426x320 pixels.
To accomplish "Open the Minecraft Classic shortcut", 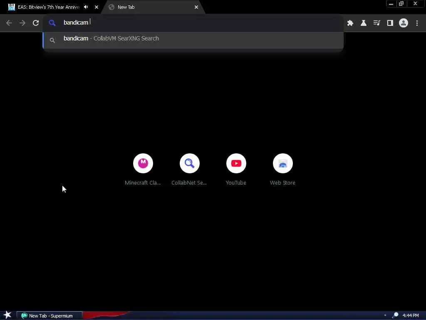I will coord(143,170).
